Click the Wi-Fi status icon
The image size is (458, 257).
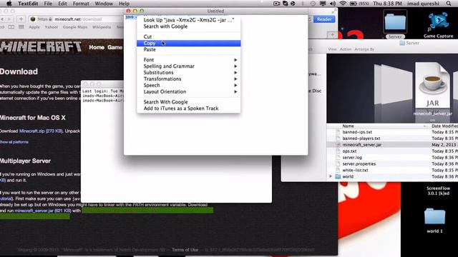pos(343,4)
